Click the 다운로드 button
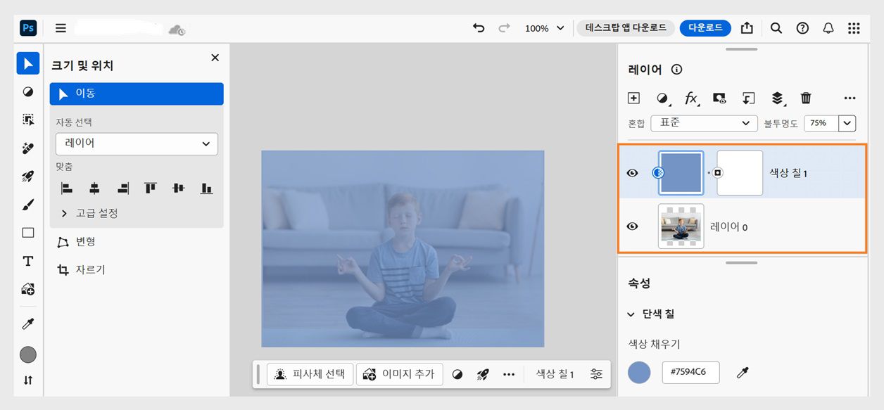Image resolution: width=884 pixels, height=410 pixels. [x=706, y=28]
